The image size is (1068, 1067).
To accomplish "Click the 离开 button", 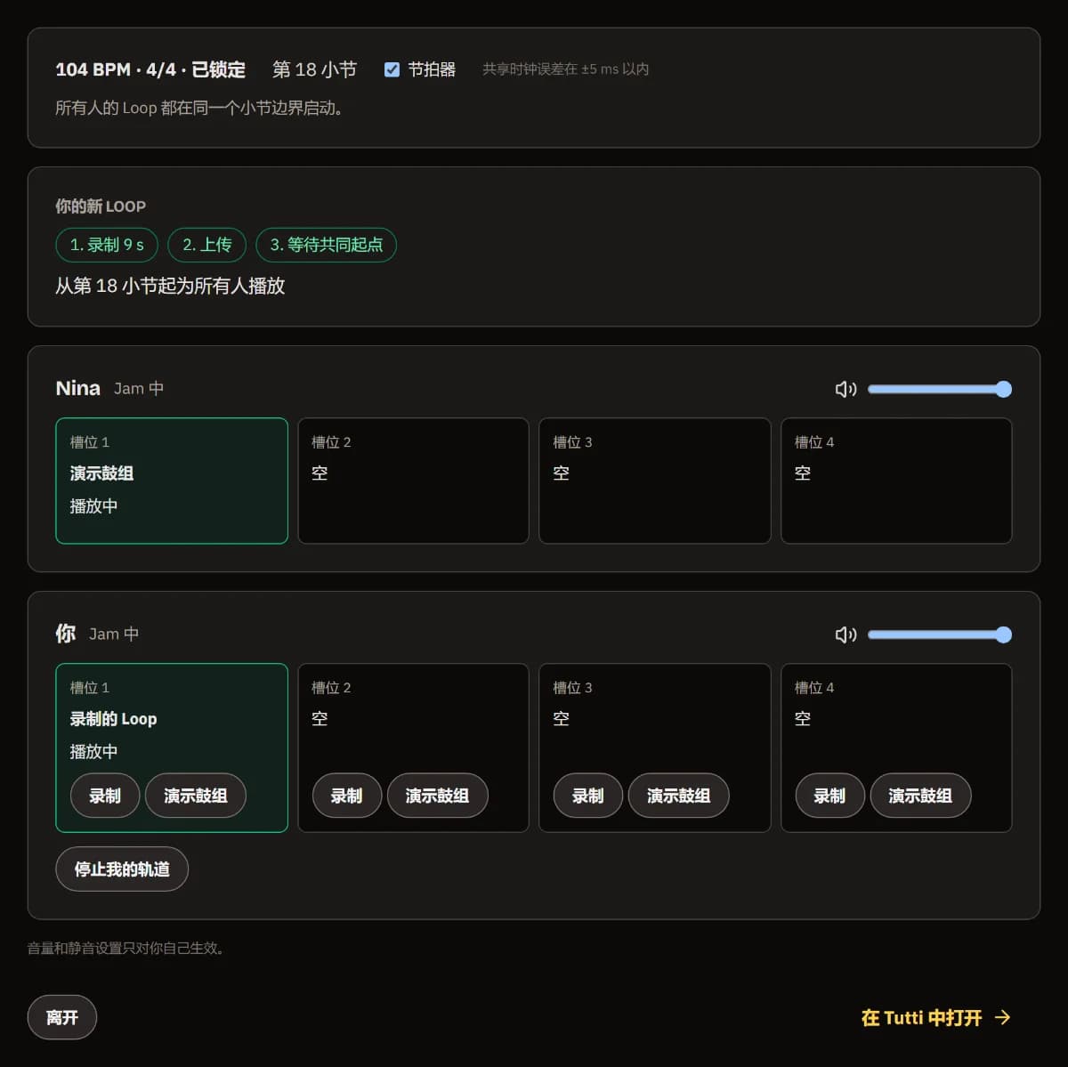I will click(62, 1017).
